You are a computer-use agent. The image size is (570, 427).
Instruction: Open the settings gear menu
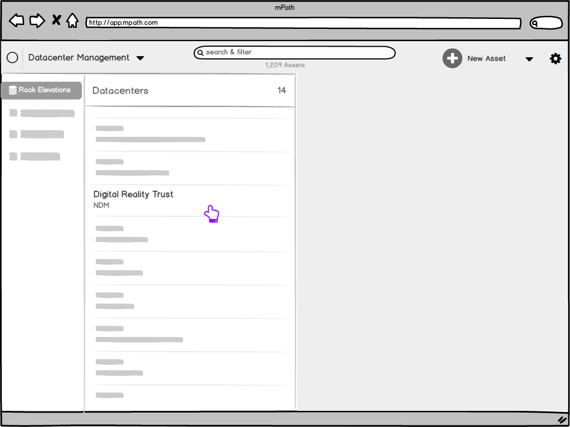[x=556, y=58]
